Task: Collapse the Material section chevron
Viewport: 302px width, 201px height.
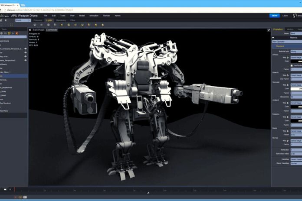Action: click(x=273, y=38)
